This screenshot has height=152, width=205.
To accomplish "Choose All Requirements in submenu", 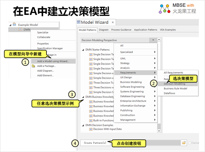I will click(x=173, y=73).
